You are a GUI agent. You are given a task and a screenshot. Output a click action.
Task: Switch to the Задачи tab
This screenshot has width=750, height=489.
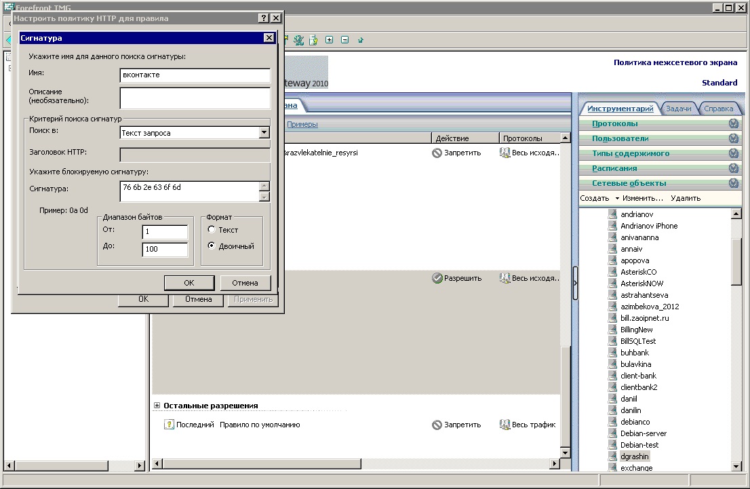point(678,109)
